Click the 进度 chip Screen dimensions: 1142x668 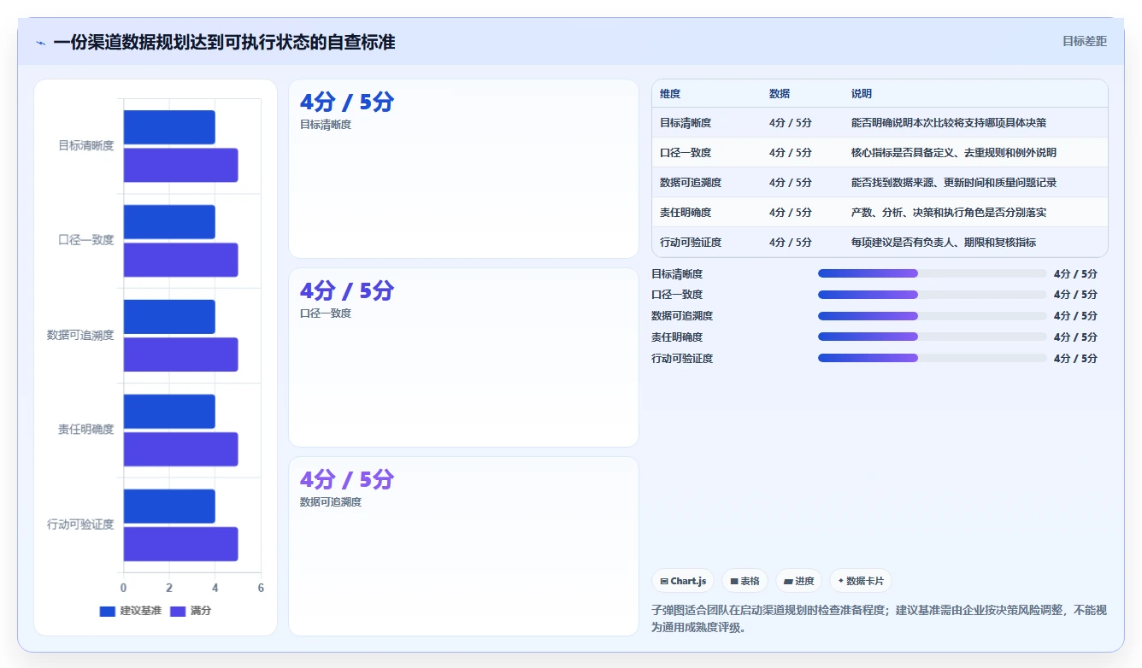tap(798, 581)
